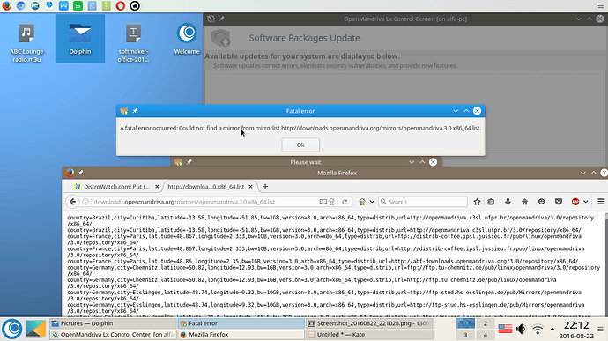
Task: Select the Dolphin desktop icon
Action: [x=80, y=39]
